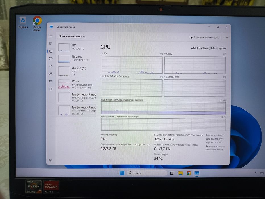Click the Поиск taskbar search box

click(147, 173)
